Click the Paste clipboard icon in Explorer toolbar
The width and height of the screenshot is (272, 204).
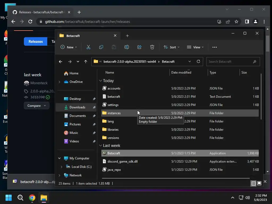coord(114,47)
